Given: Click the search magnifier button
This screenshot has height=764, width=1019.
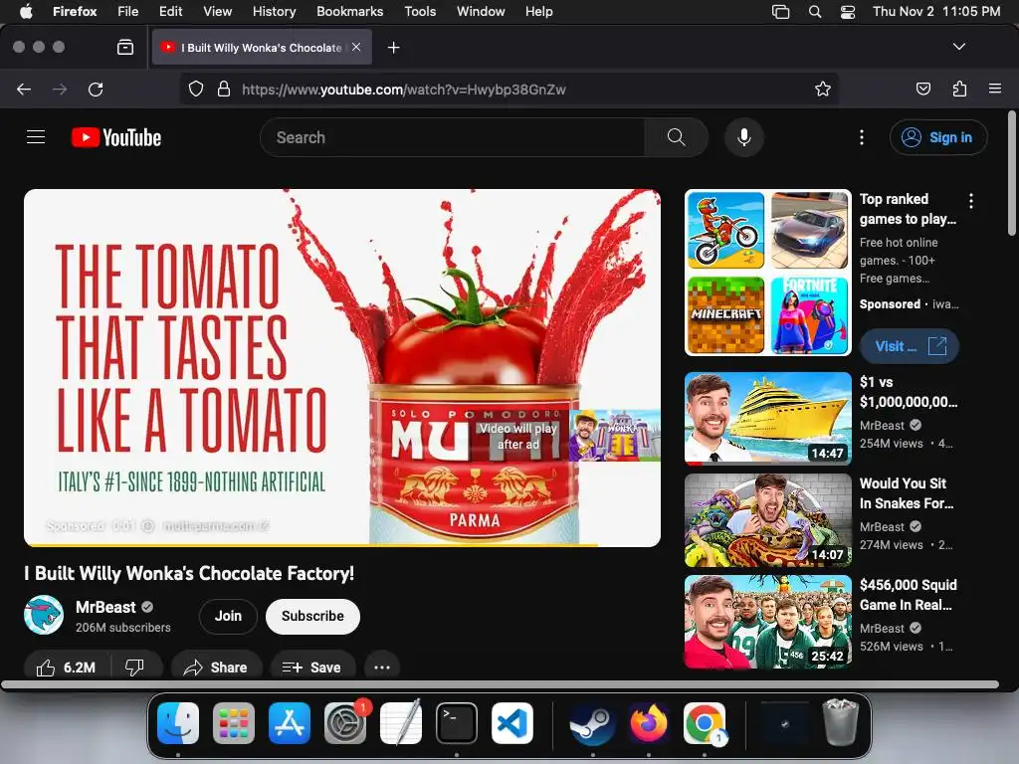Looking at the screenshot, I should pyautogui.click(x=676, y=137).
